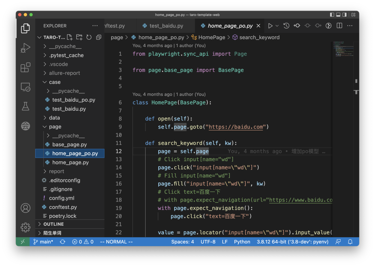
Task: Click the code minimap preview
Action: (x=343, y=50)
